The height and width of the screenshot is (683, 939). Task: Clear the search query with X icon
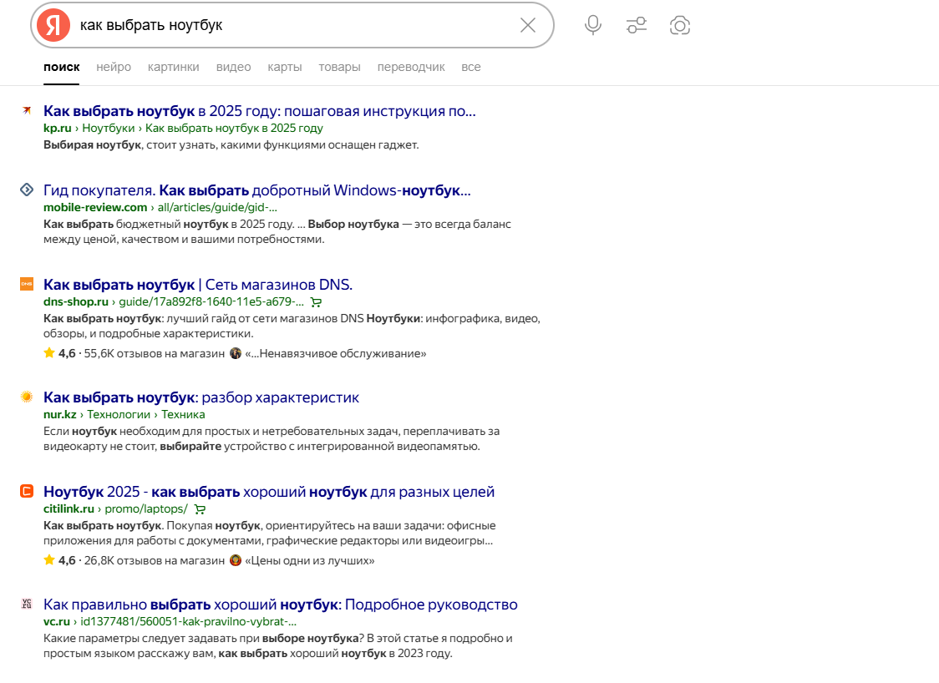(528, 25)
